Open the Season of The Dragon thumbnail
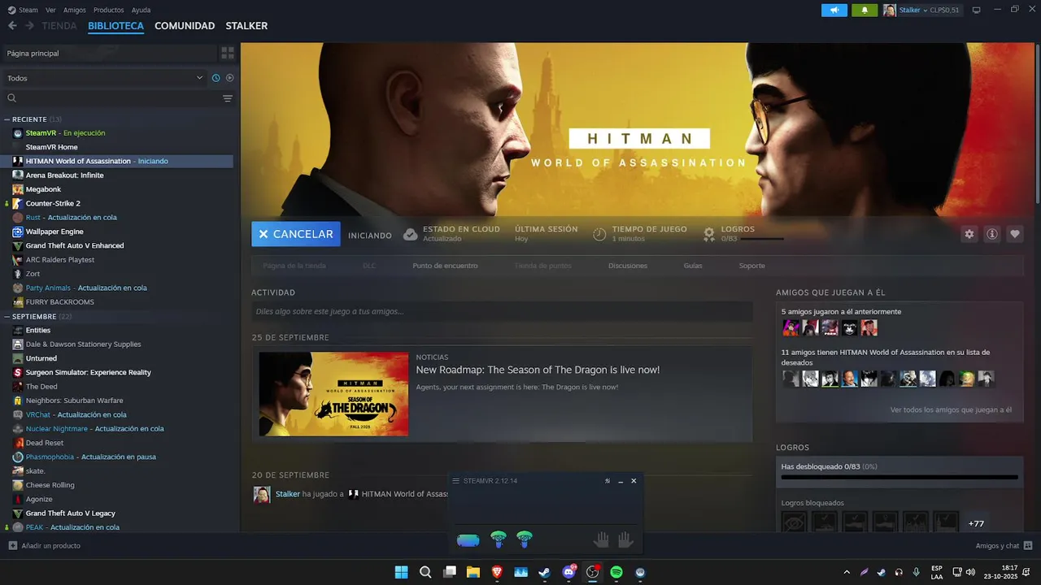 (333, 394)
